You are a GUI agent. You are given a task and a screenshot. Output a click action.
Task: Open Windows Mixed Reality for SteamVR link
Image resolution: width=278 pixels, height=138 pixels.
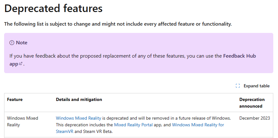140,128
